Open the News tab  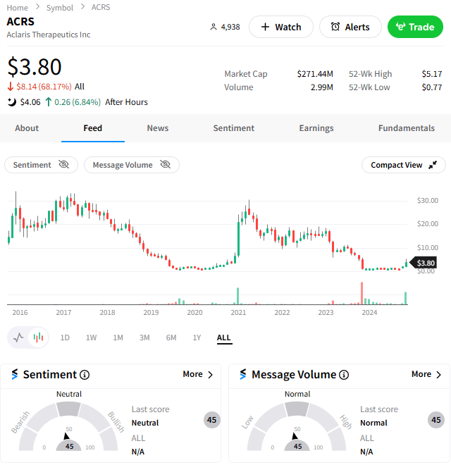158,128
